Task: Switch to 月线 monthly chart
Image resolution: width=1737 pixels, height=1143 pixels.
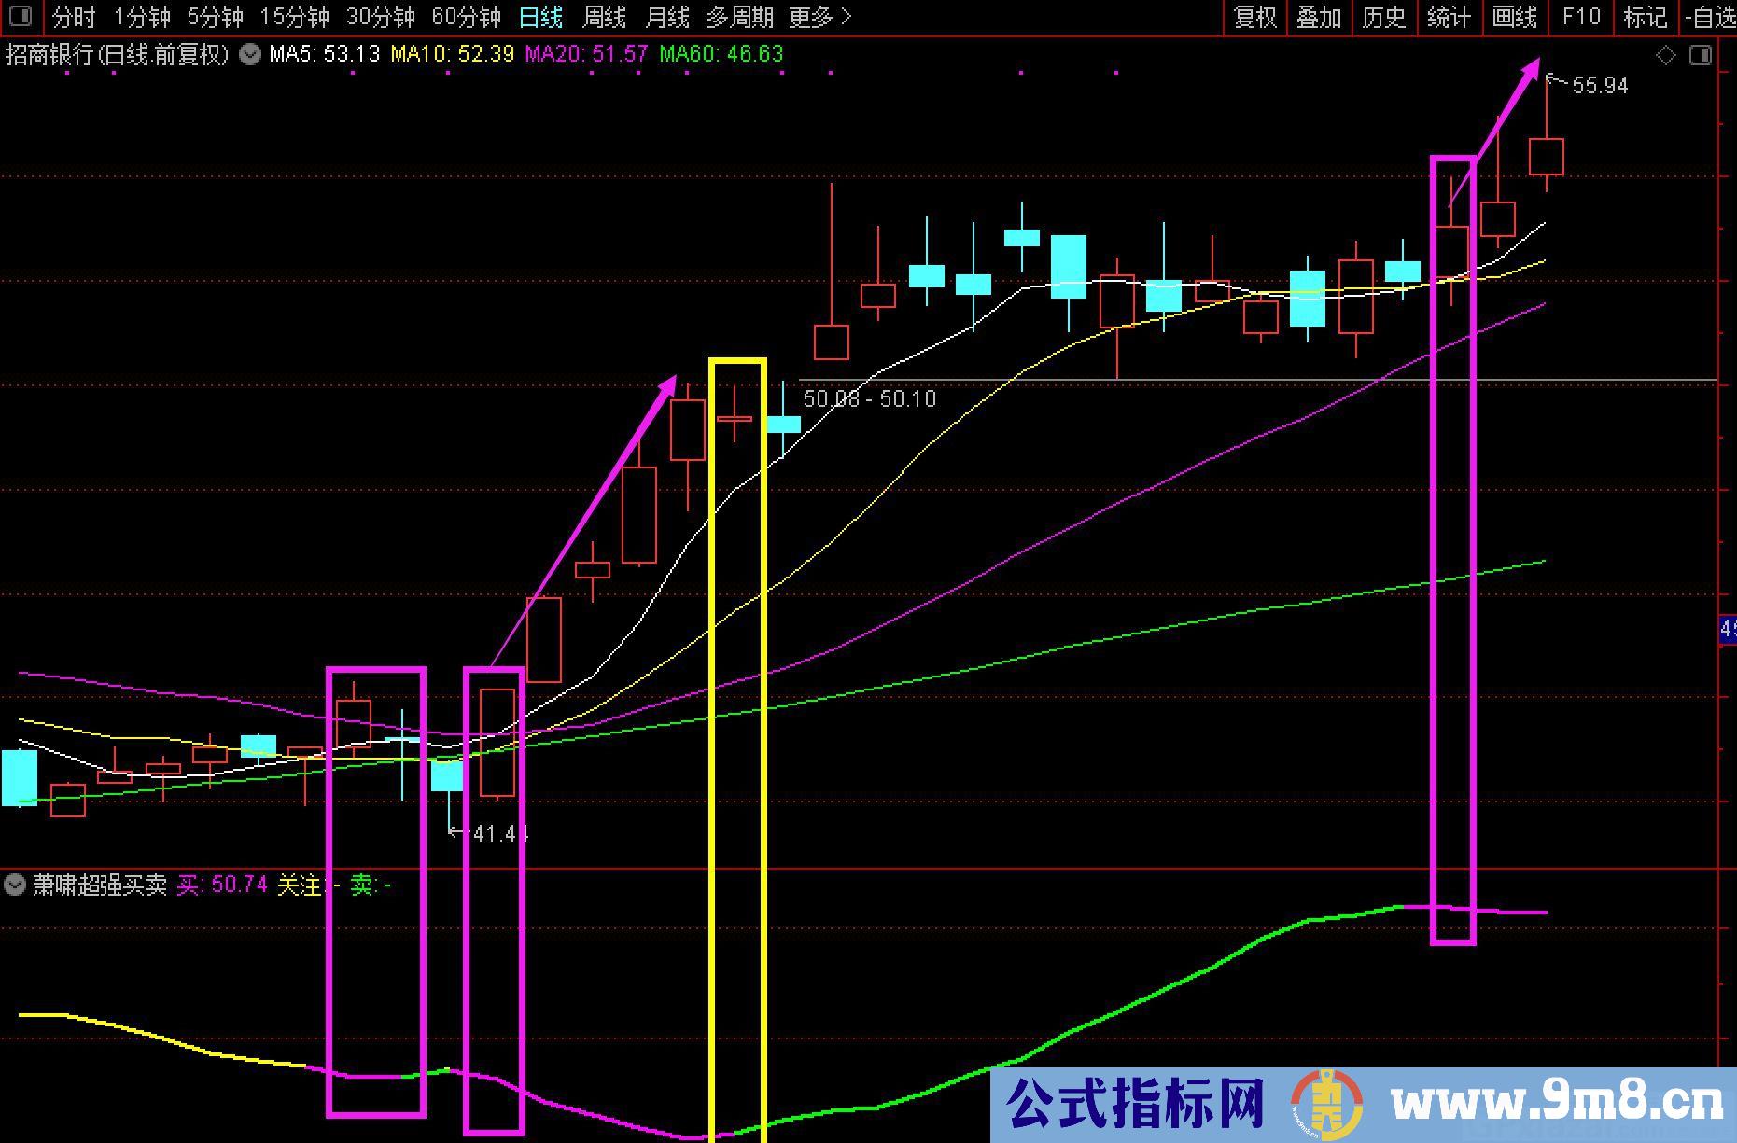Action: click(667, 17)
